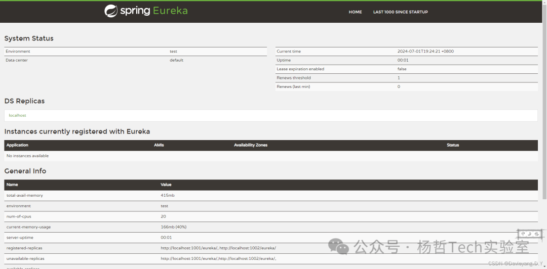Viewport: 547px width, 269px height.
Task: Click the Status column header
Action: click(x=453, y=145)
